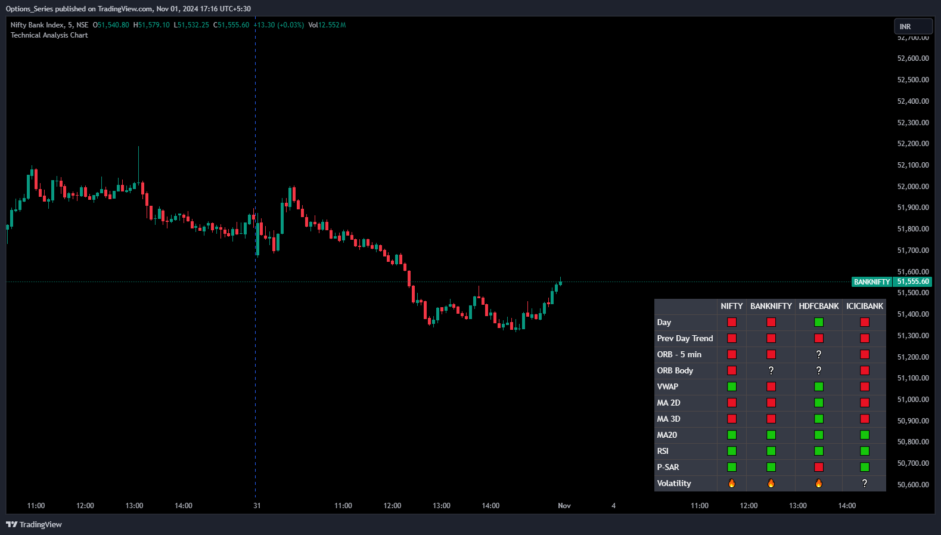Screen dimensions: 941x535
Task: Select the BANKNIFTY RSI status square
Action: [x=771, y=451]
